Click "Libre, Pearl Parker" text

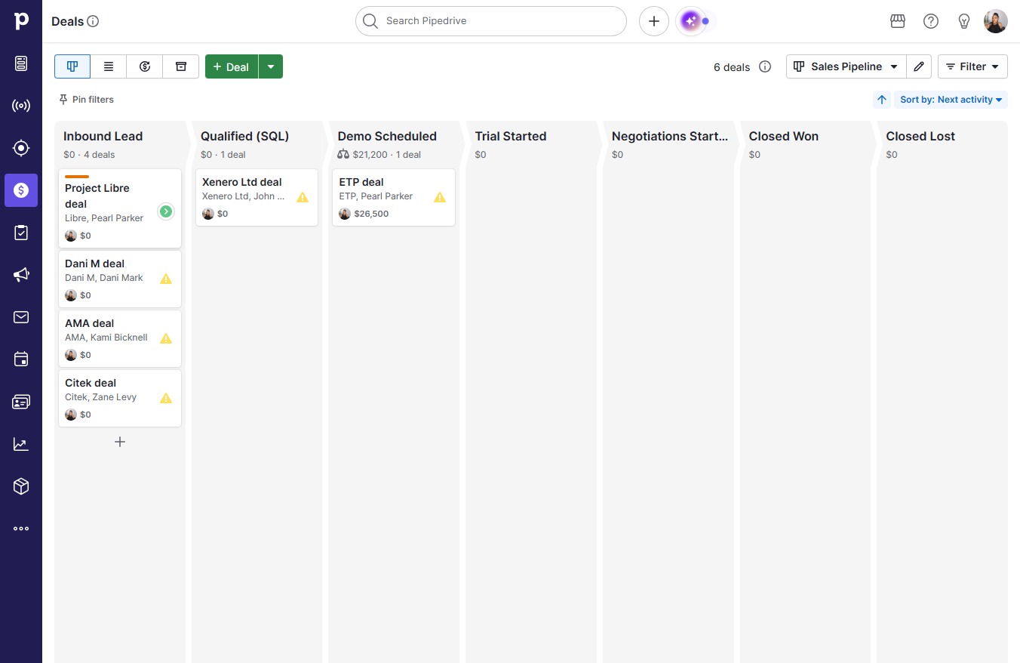tap(104, 218)
